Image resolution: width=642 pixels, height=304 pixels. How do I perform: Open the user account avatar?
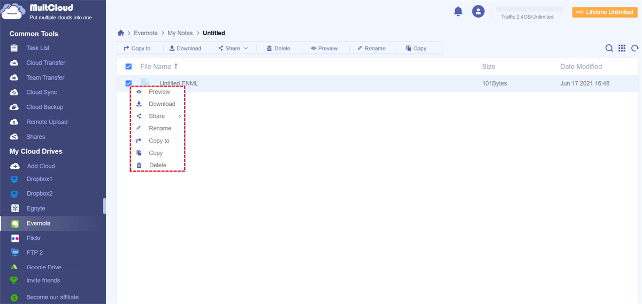pos(478,11)
